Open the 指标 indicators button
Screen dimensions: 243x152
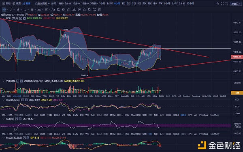click(6, 3)
